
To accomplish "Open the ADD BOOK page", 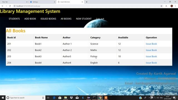I will click(x=30, y=19).
